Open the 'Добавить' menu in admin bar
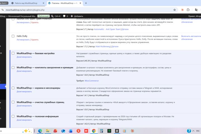The height and width of the screenshot is (134, 201). [77, 16]
